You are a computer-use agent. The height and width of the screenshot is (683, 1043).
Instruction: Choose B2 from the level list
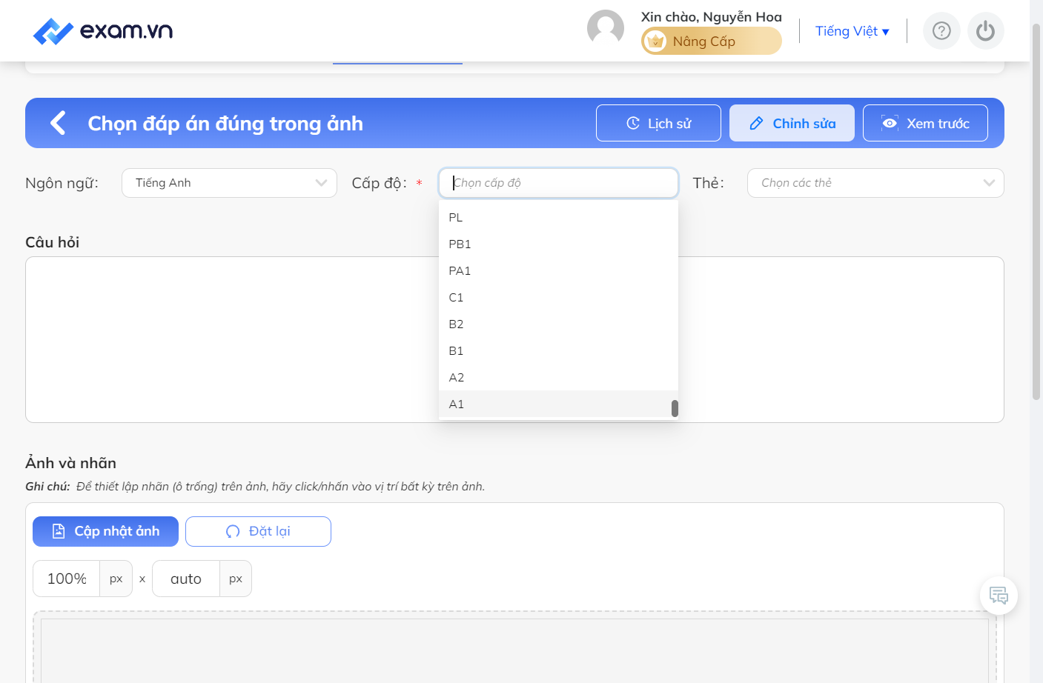click(558, 324)
